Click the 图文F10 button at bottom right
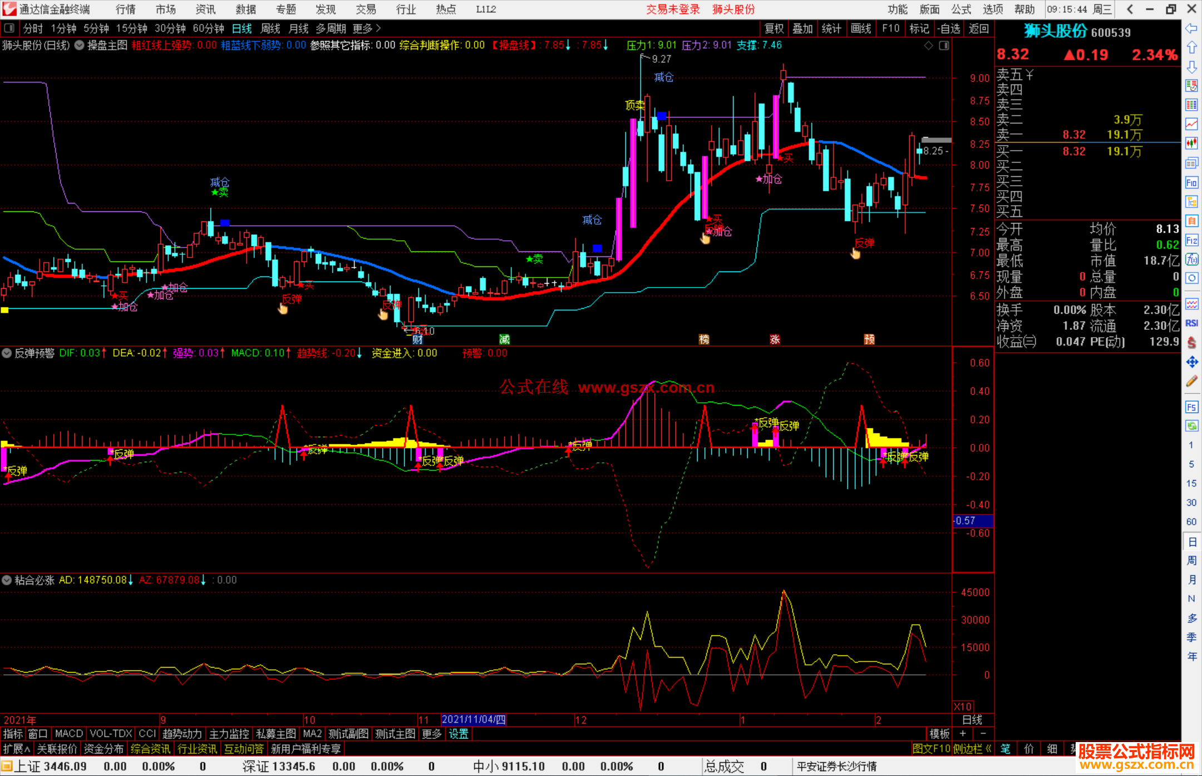The width and height of the screenshot is (1202, 776). [x=932, y=749]
